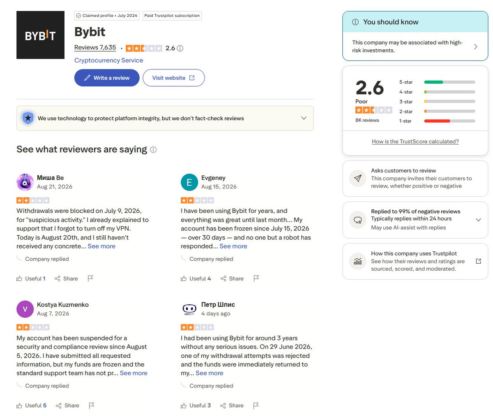The image size is (493, 416).
Task: Expand the platform integrity notice chevron
Action: click(x=304, y=118)
